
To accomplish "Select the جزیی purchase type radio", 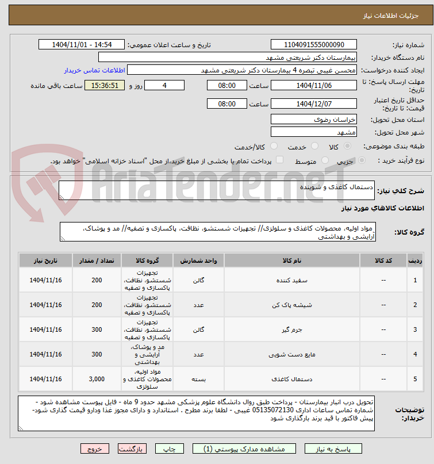I will coord(362,160).
